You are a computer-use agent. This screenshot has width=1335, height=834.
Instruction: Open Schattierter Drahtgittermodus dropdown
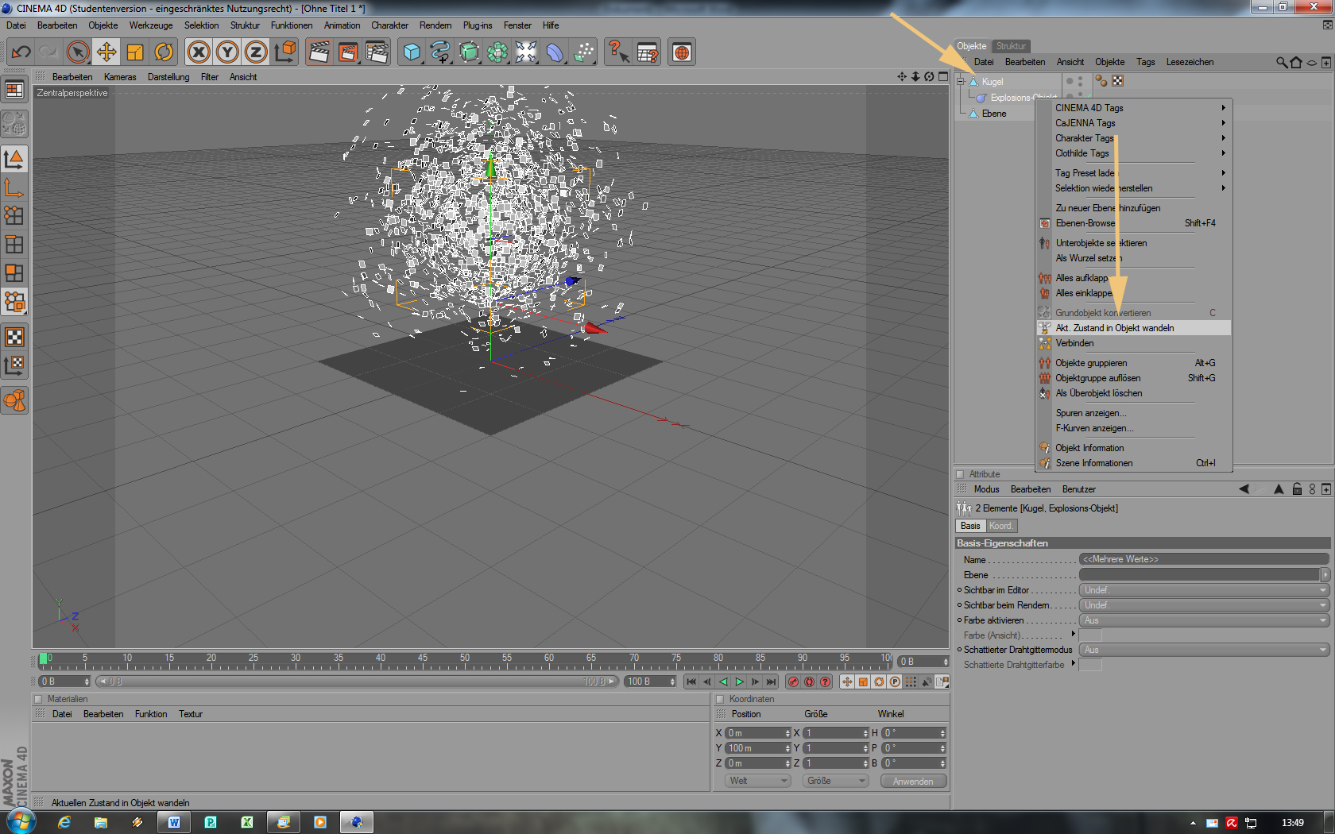click(1204, 650)
